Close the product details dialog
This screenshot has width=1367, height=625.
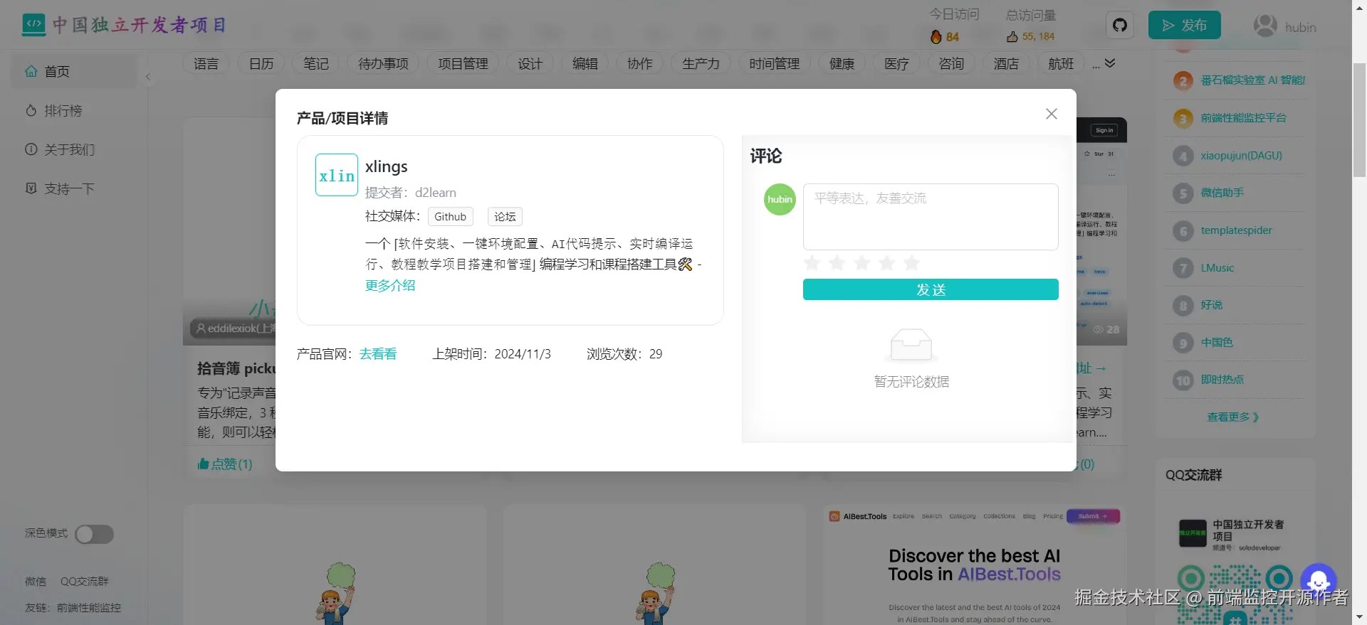coord(1052,114)
